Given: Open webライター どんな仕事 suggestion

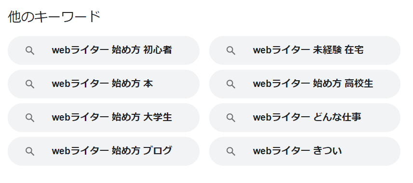Looking at the screenshot, I should (x=307, y=117).
